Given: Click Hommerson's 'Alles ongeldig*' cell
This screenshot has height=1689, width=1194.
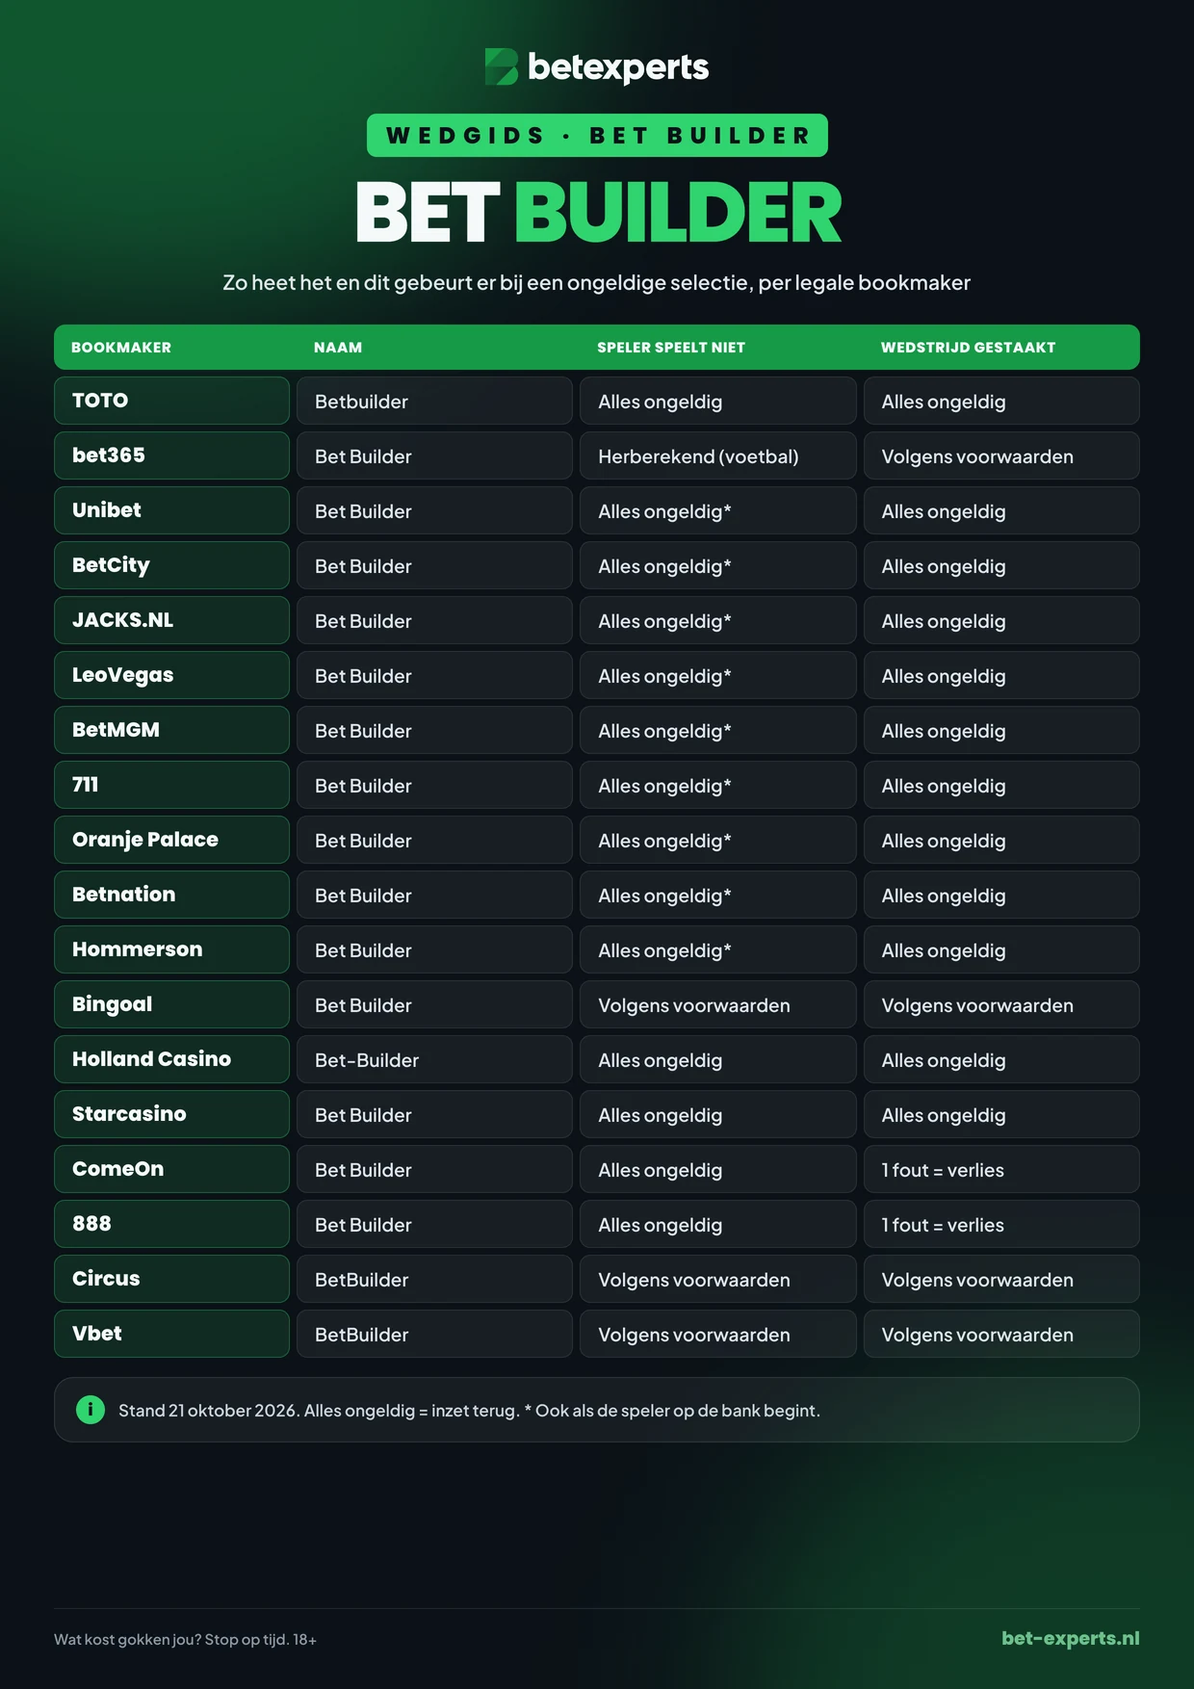Looking at the screenshot, I should tap(717, 949).
